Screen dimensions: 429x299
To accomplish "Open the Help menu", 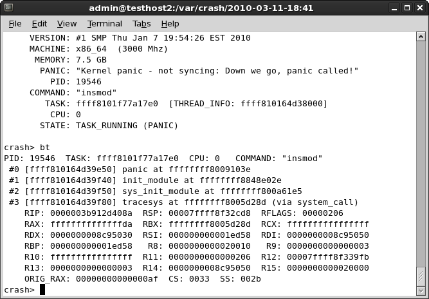I will coord(170,24).
